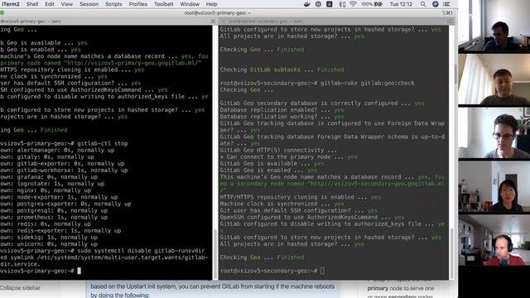Click the 'gitlab-ctl stop' command line
The image size is (530, 298).
pos(103,143)
